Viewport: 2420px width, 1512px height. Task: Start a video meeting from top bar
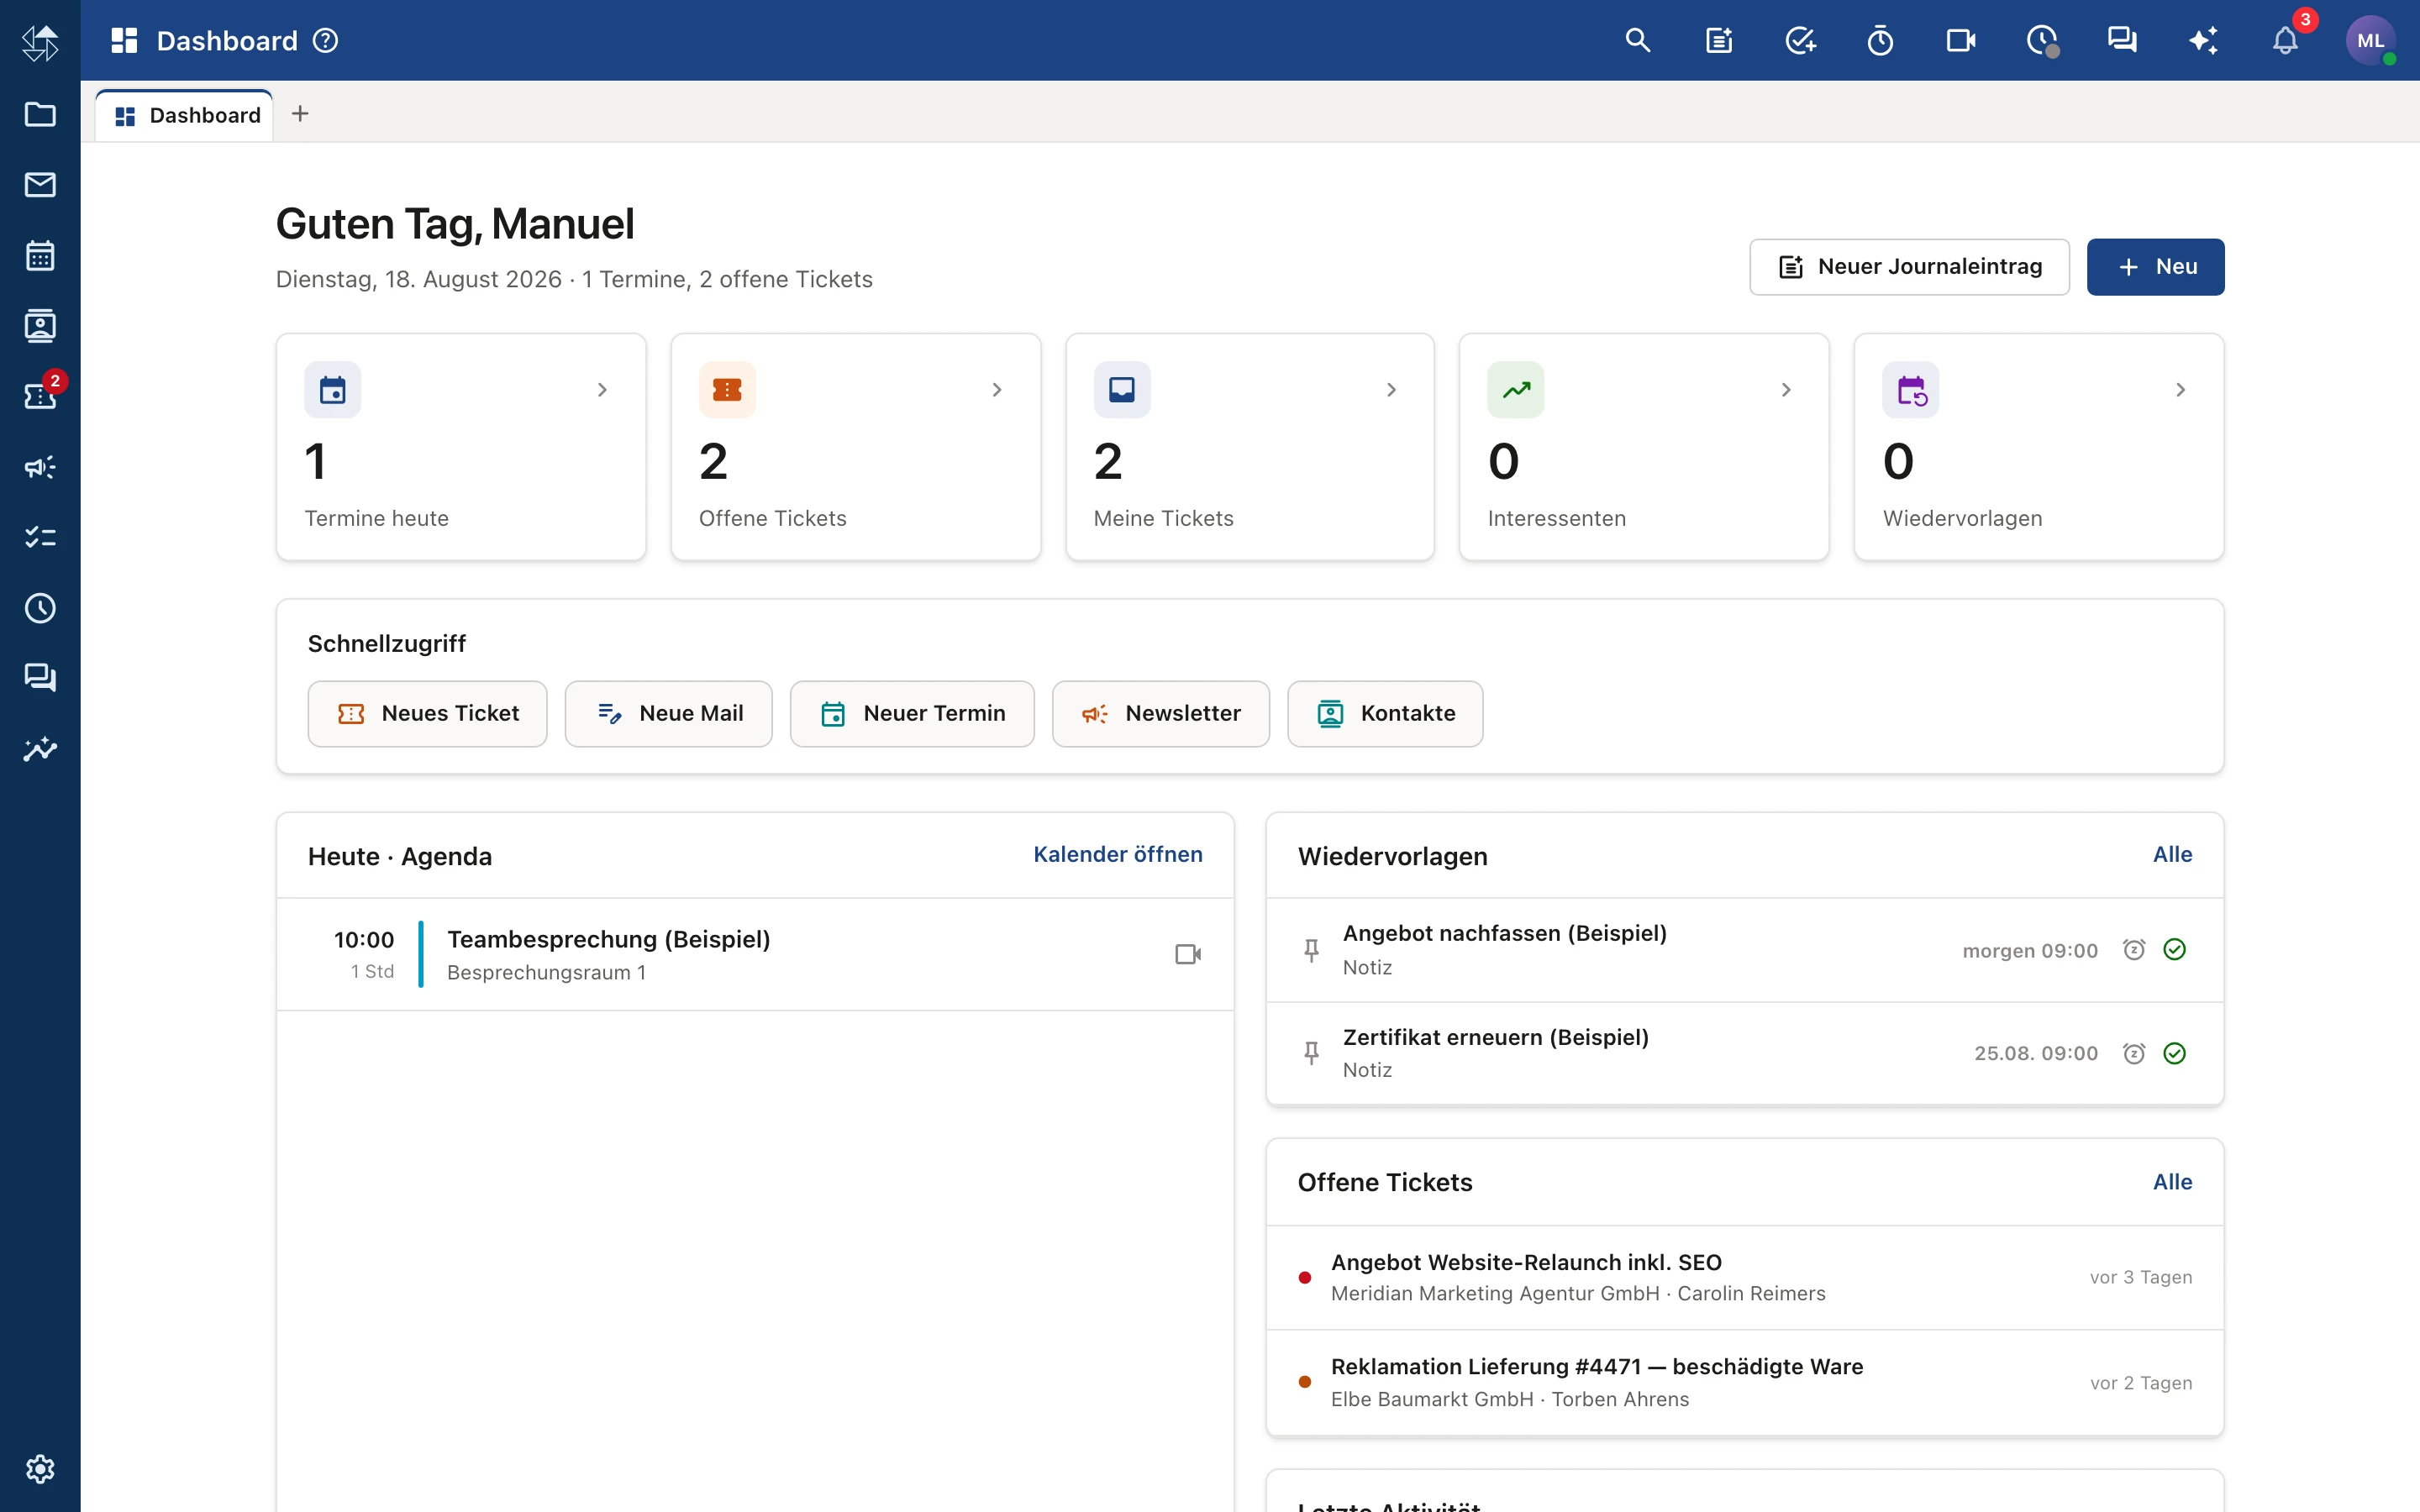tap(1961, 40)
